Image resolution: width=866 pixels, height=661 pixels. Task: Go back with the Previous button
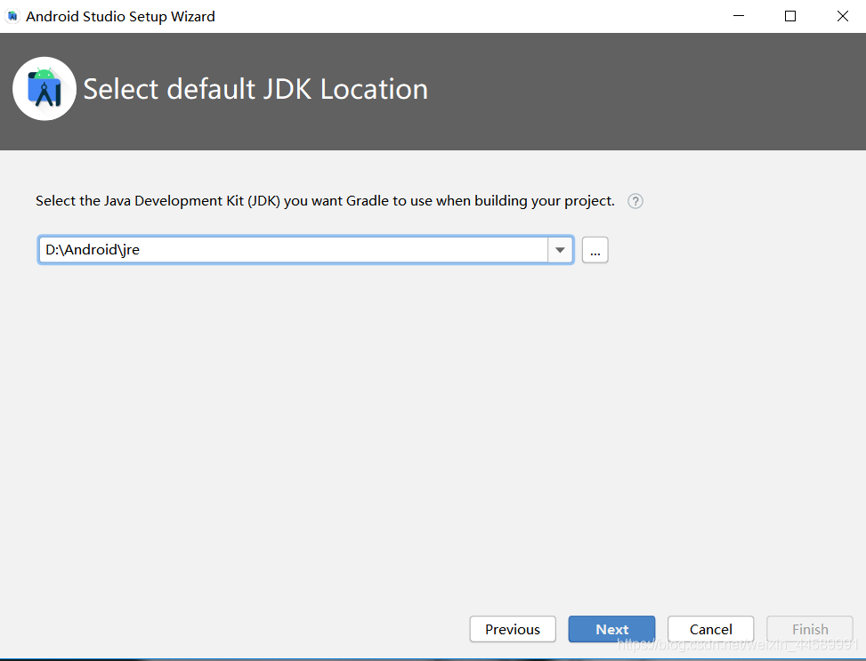pyautogui.click(x=513, y=629)
